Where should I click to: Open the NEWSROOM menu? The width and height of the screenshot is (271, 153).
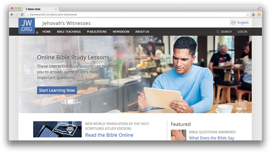point(121,32)
